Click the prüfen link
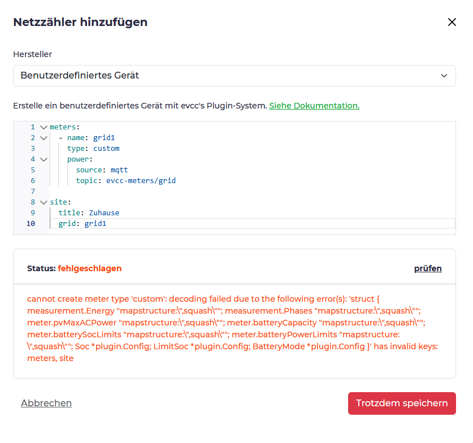The image size is (473, 443). point(428,268)
